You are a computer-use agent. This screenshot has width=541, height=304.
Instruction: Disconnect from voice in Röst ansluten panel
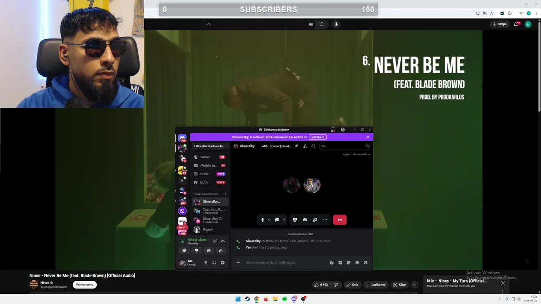pyautogui.click(x=223, y=241)
